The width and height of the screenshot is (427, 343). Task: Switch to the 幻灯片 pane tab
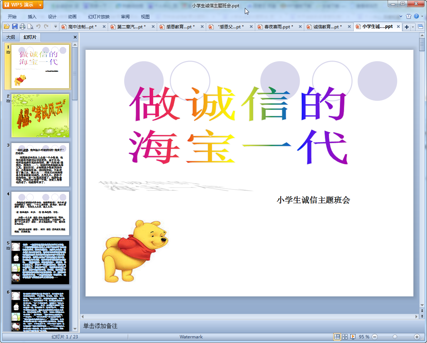tap(30, 37)
